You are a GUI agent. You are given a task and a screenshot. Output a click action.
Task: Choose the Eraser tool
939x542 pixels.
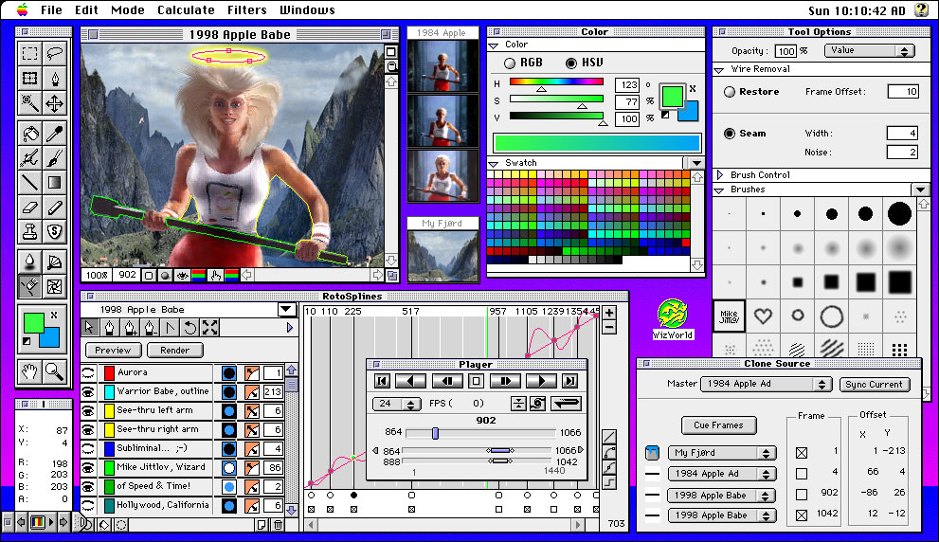pyautogui.click(x=30, y=206)
